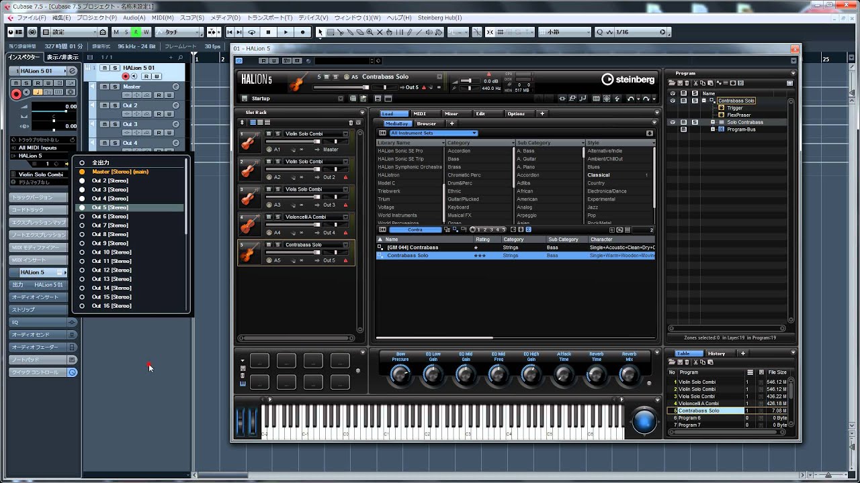Click the HALion undo arrow icon
Screen dimensions: 860x483
tap(631, 99)
